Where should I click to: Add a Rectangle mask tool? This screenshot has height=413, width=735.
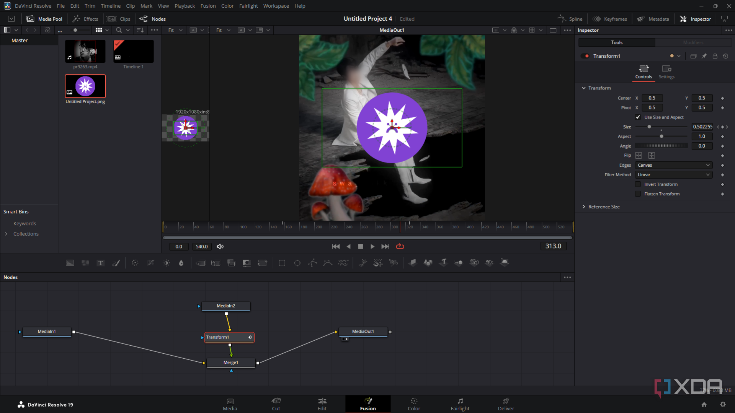click(x=282, y=263)
